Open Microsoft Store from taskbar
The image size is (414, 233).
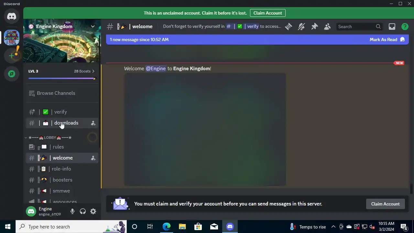click(198, 227)
